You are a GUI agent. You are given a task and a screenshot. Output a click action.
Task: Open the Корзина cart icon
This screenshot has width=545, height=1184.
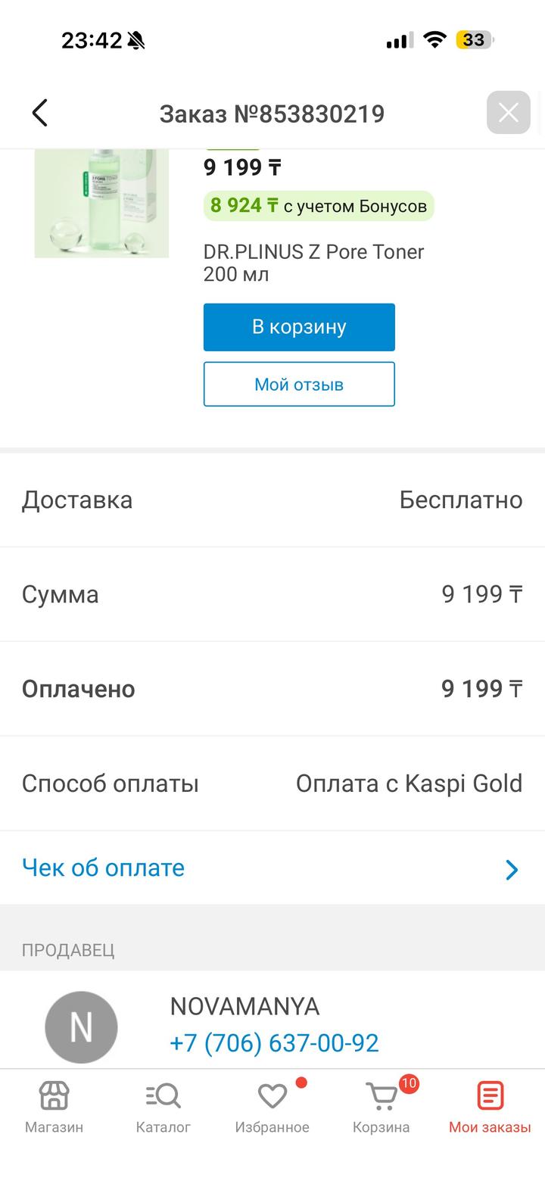point(381,1097)
